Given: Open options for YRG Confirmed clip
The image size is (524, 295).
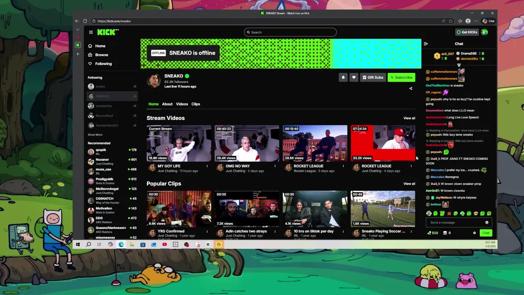Looking at the screenshot, I should point(207,231).
